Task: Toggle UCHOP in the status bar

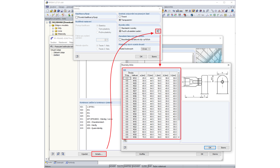Action: click(112, 166)
